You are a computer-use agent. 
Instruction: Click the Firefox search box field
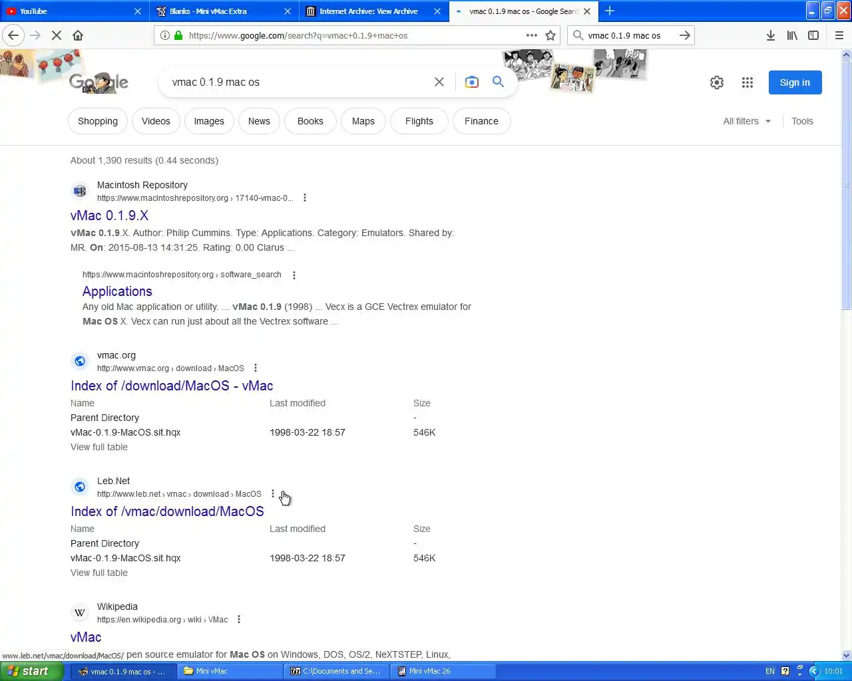[631, 35]
